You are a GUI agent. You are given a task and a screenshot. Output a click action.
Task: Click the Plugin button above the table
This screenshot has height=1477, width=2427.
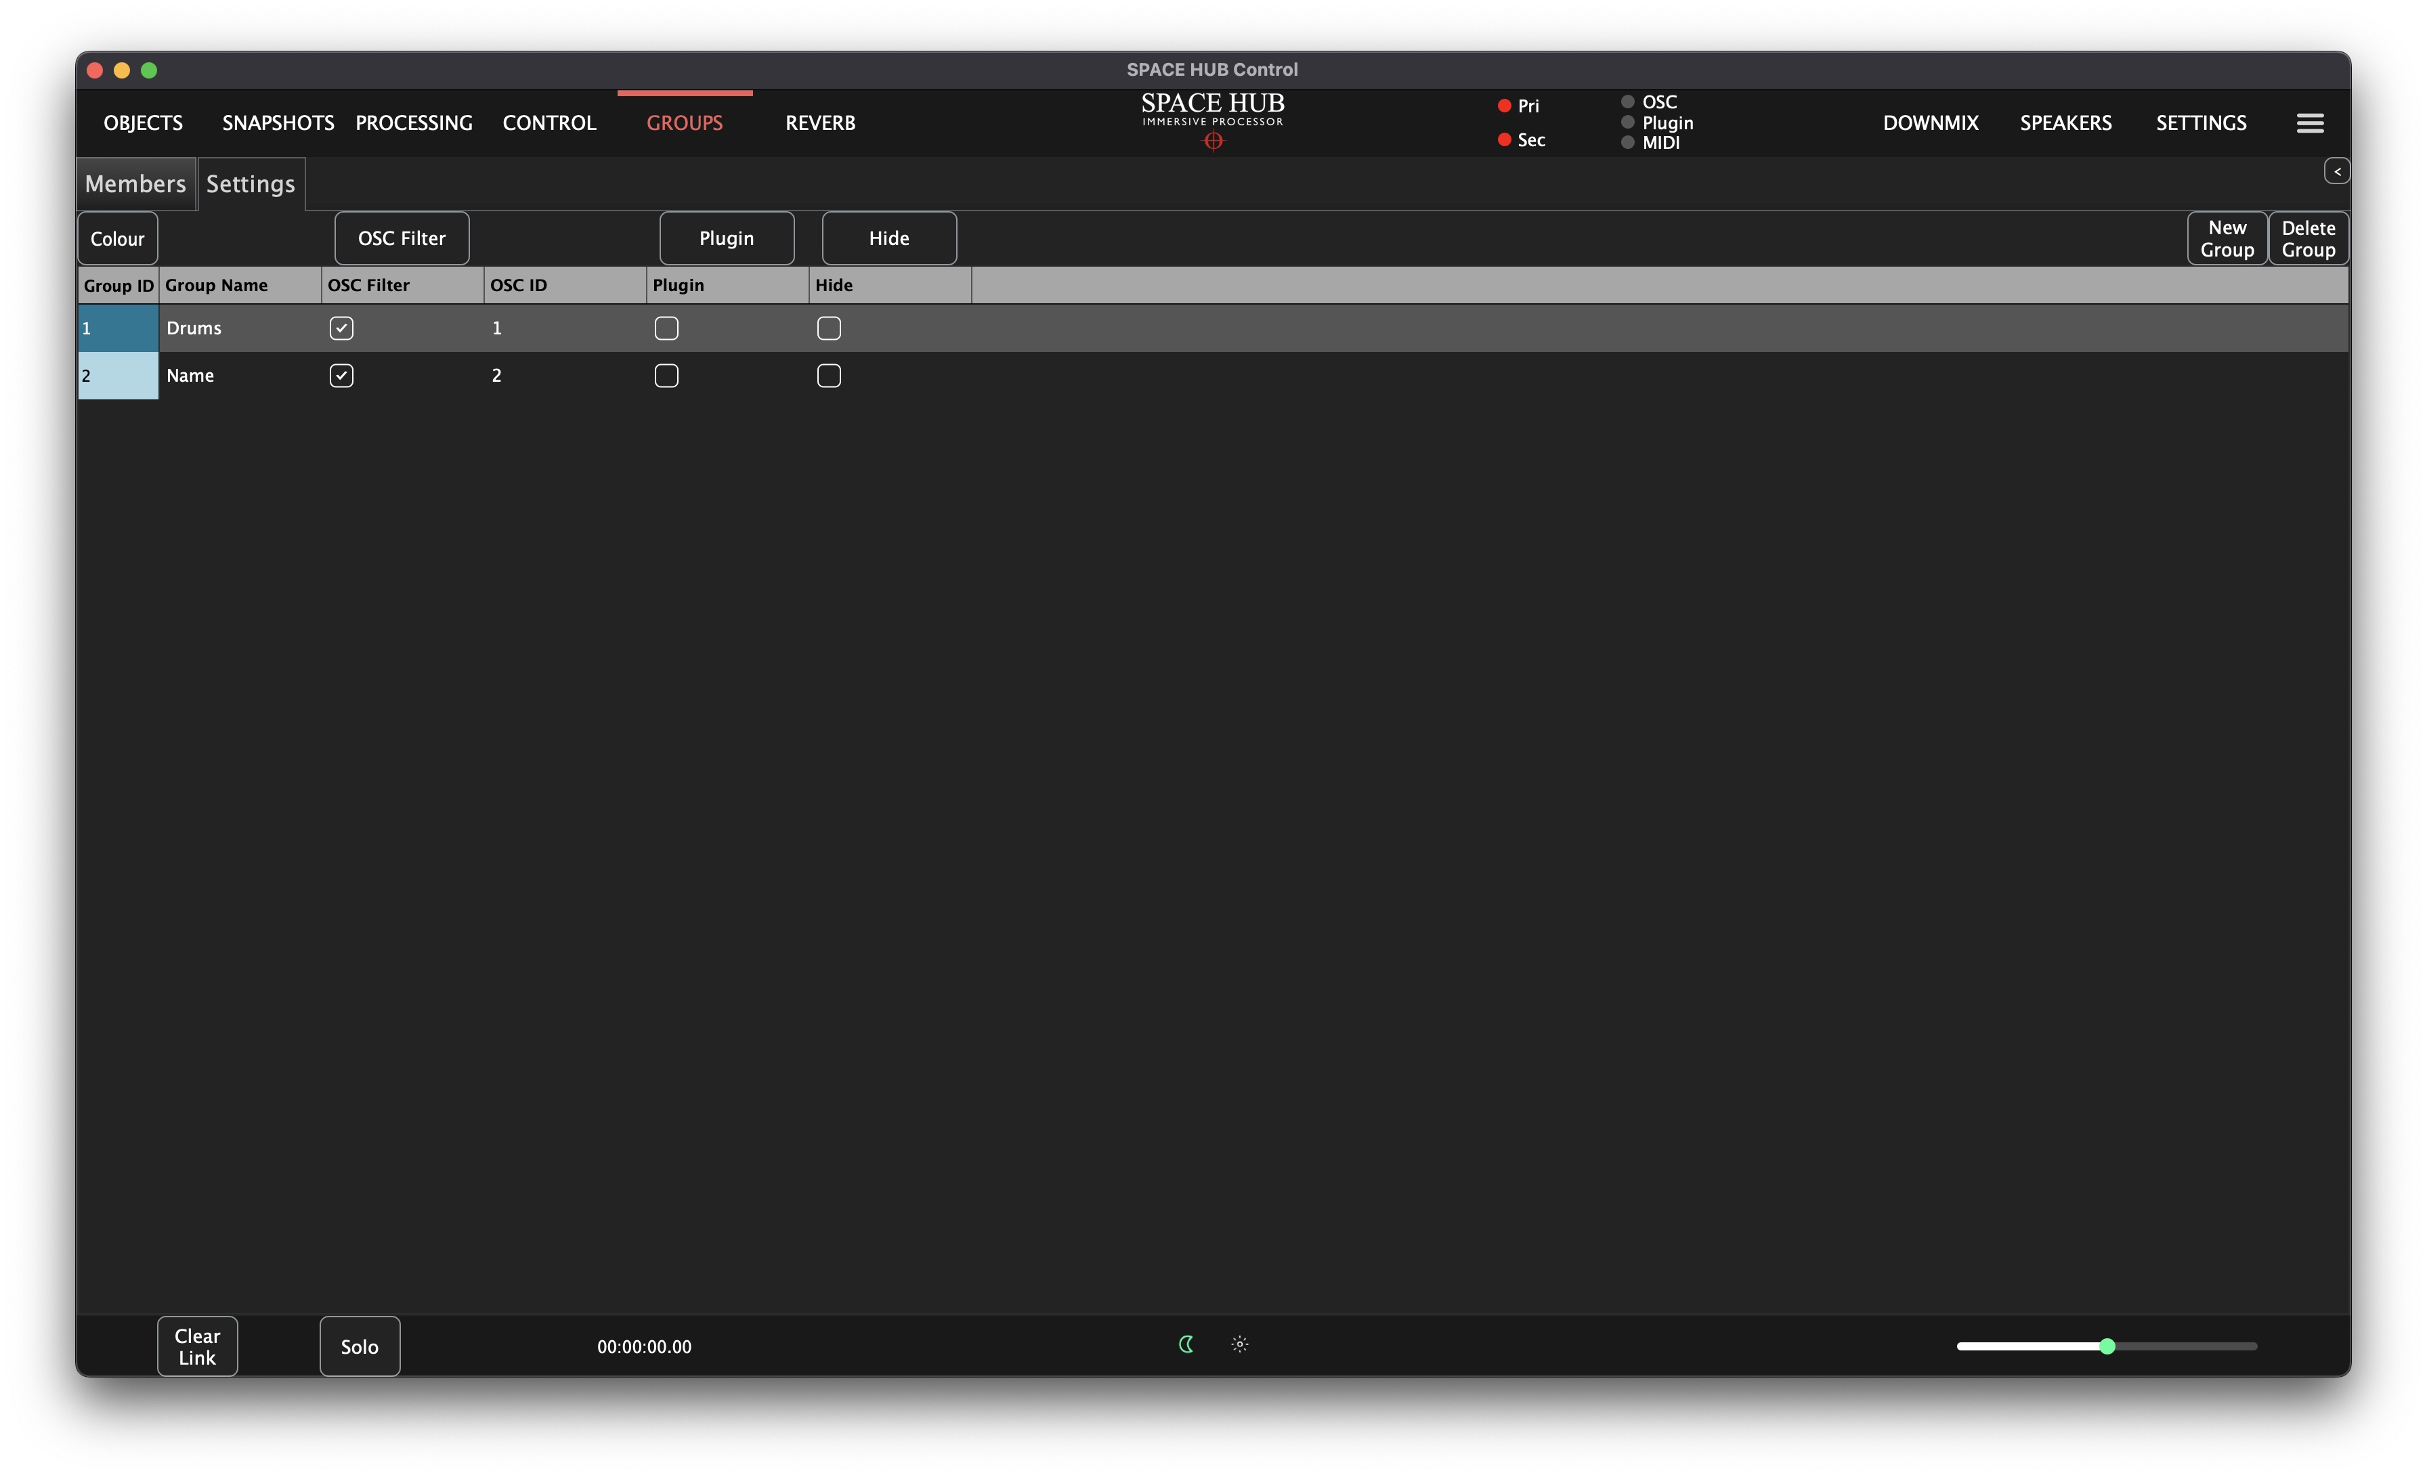pos(727,238)
